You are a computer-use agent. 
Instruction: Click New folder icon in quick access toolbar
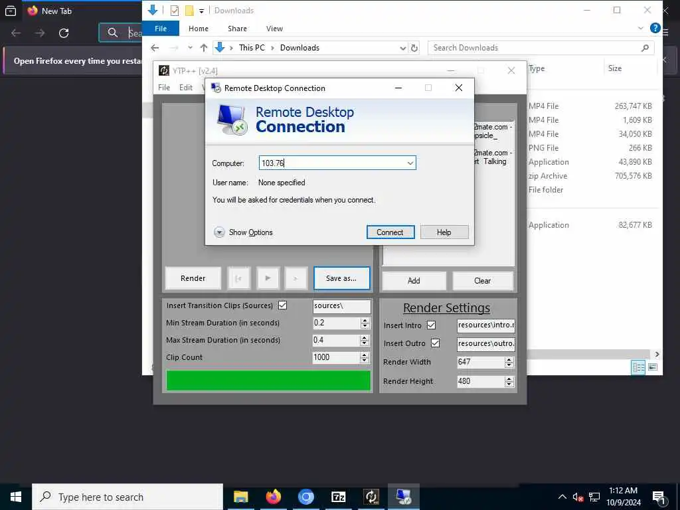click(x=189, y=11)
